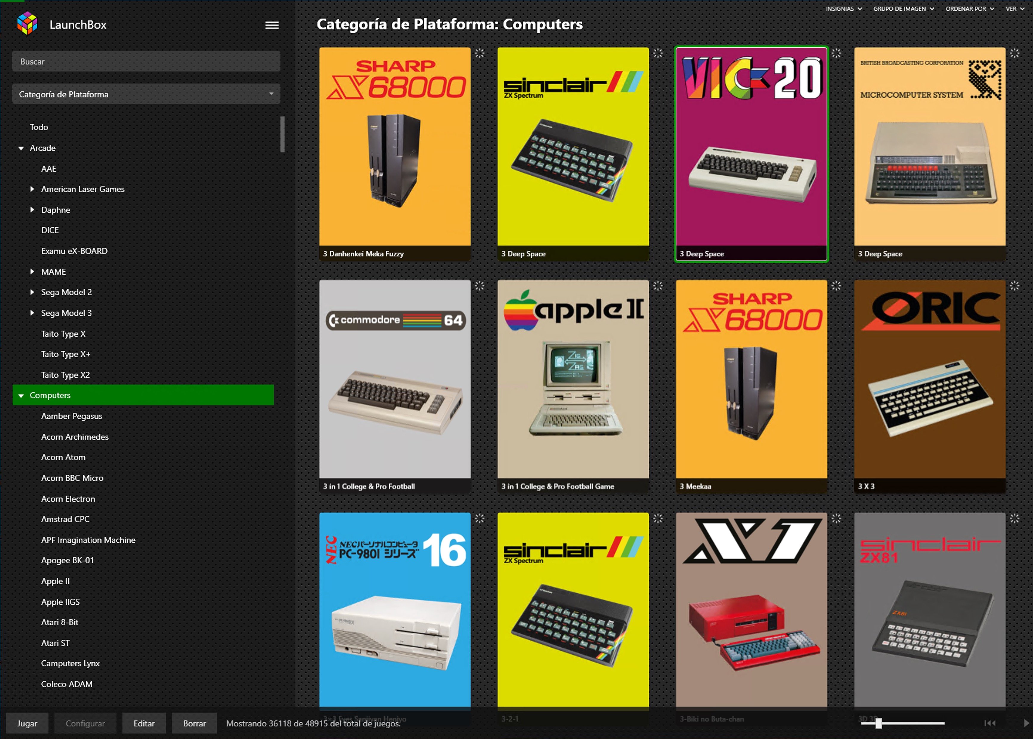Expand the Daphne node arrow
The image size is (1033, 739).
pyautogui.click(x=32, y=210)
